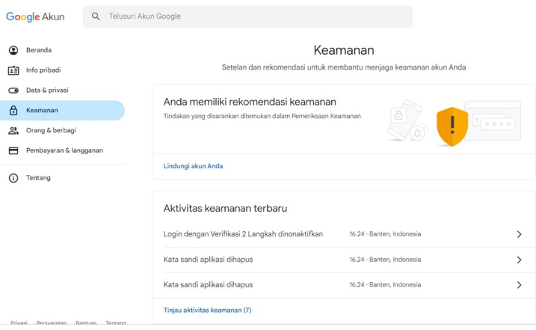The width and height of the screenshot is (536, 330).
Task: Click the Data & privasi toggle icon
Action: coord(13,91)
